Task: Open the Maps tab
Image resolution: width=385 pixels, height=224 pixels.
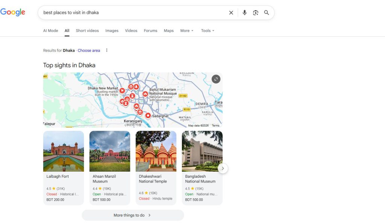Action: coord(168,31)
